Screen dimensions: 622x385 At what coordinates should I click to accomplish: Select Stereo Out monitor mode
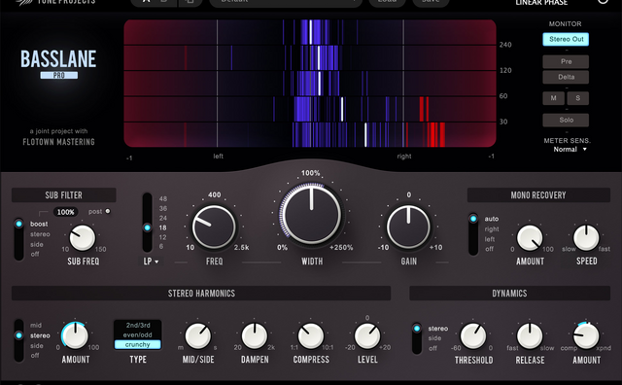click(x=566, y=39)
